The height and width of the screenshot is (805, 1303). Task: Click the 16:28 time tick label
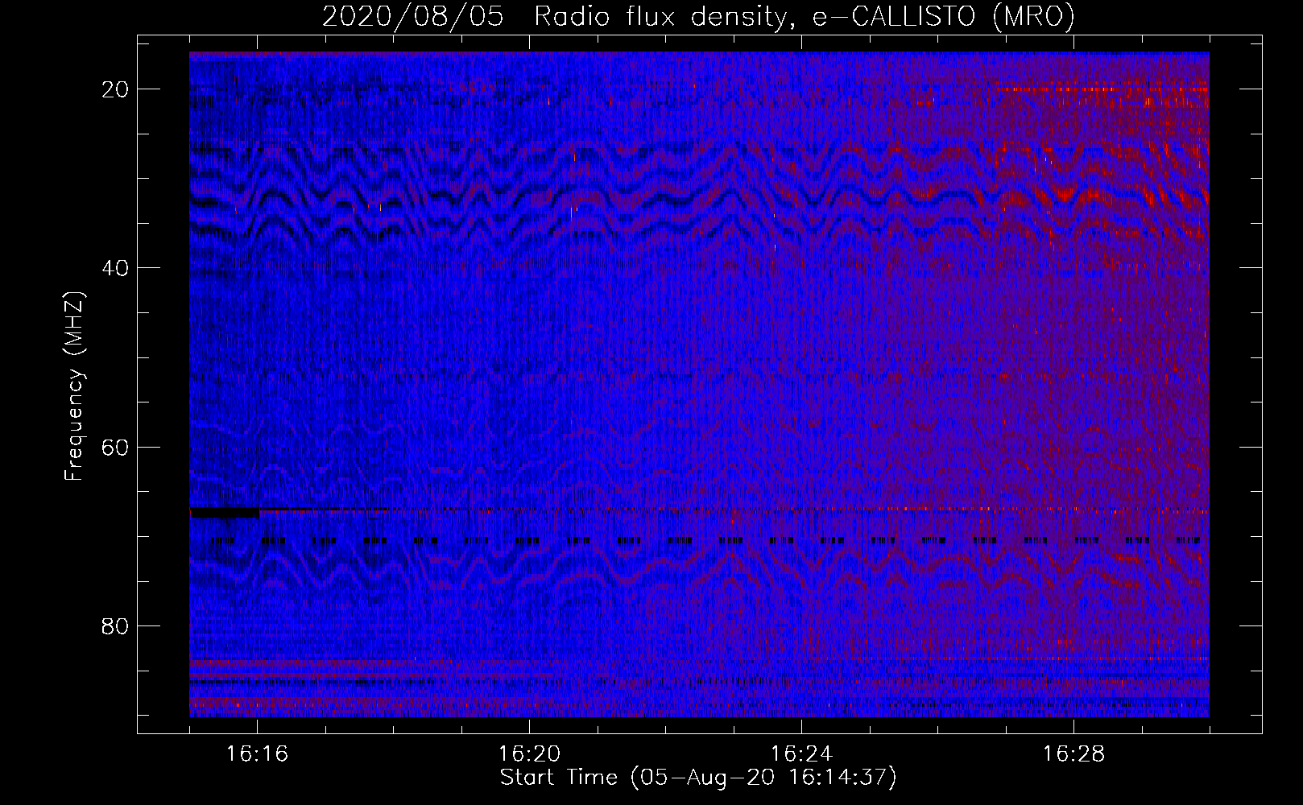tap(1073, 753)
